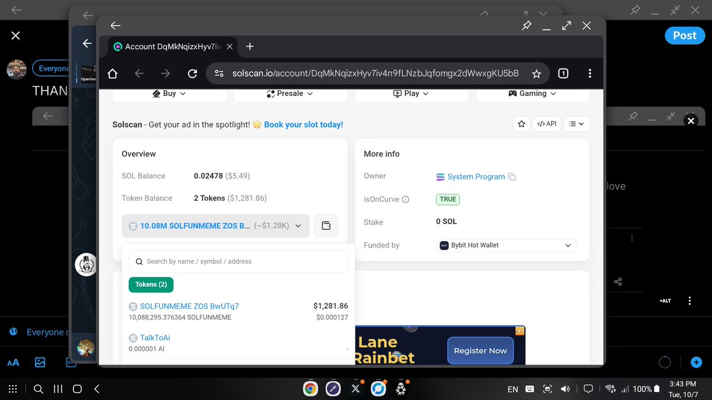Open Everyone audience selector in X composer
712x400 pixels.
[52, 68]
